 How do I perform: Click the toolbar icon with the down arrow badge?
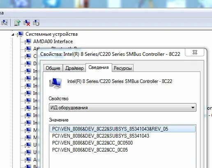click(x=36, y=23)
